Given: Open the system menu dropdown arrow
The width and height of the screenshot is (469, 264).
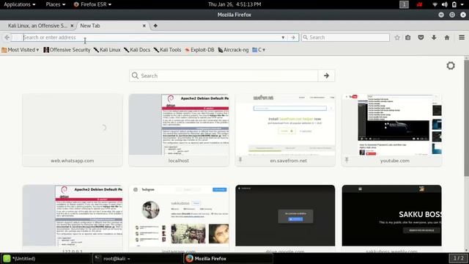Looking at the screenshot, I should point(462,4).
